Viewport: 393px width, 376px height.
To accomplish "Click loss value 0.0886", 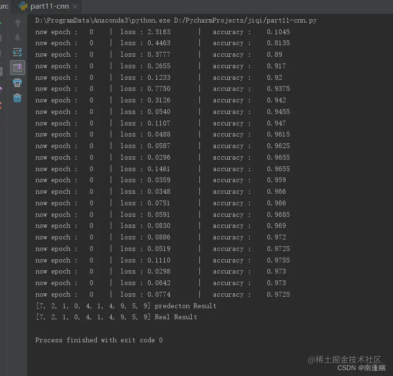I will coord(159,237).
